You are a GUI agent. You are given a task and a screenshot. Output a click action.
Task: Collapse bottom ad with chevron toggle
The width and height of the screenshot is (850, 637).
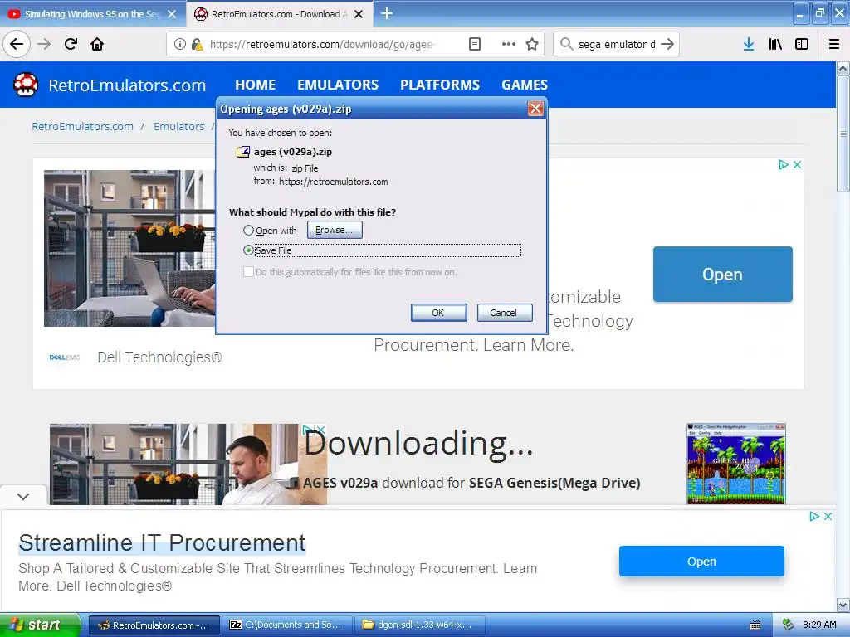pos(23,496)
